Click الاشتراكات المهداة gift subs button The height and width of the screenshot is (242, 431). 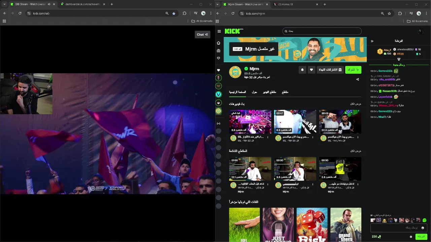point(330,70)
